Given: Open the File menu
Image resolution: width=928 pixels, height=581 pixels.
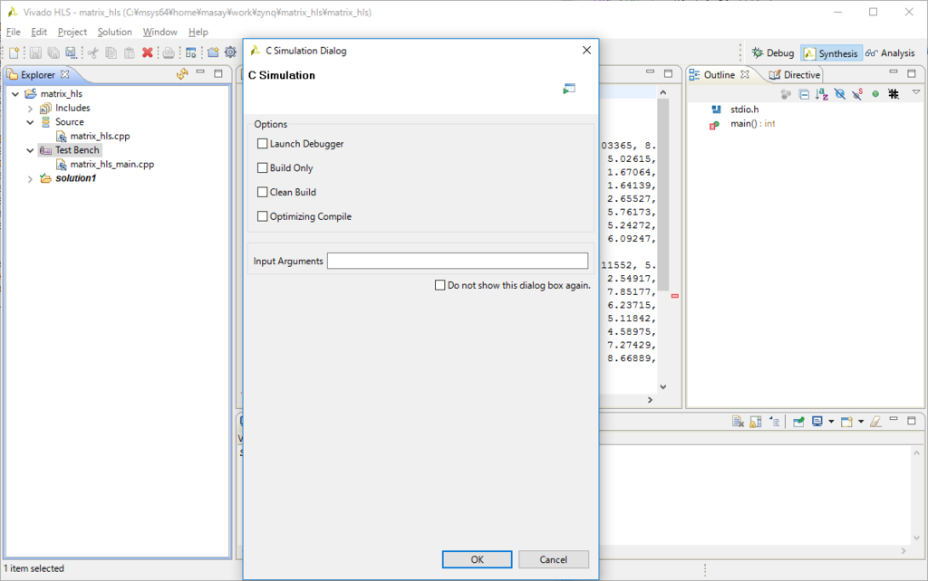Looking at the screenshot, I should tap(13, 32).
